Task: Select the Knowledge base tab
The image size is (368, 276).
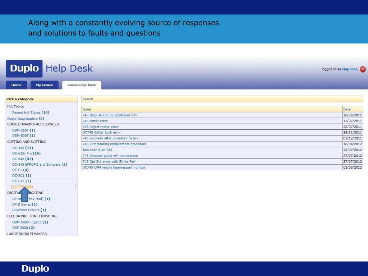Action: pos(82,85)
